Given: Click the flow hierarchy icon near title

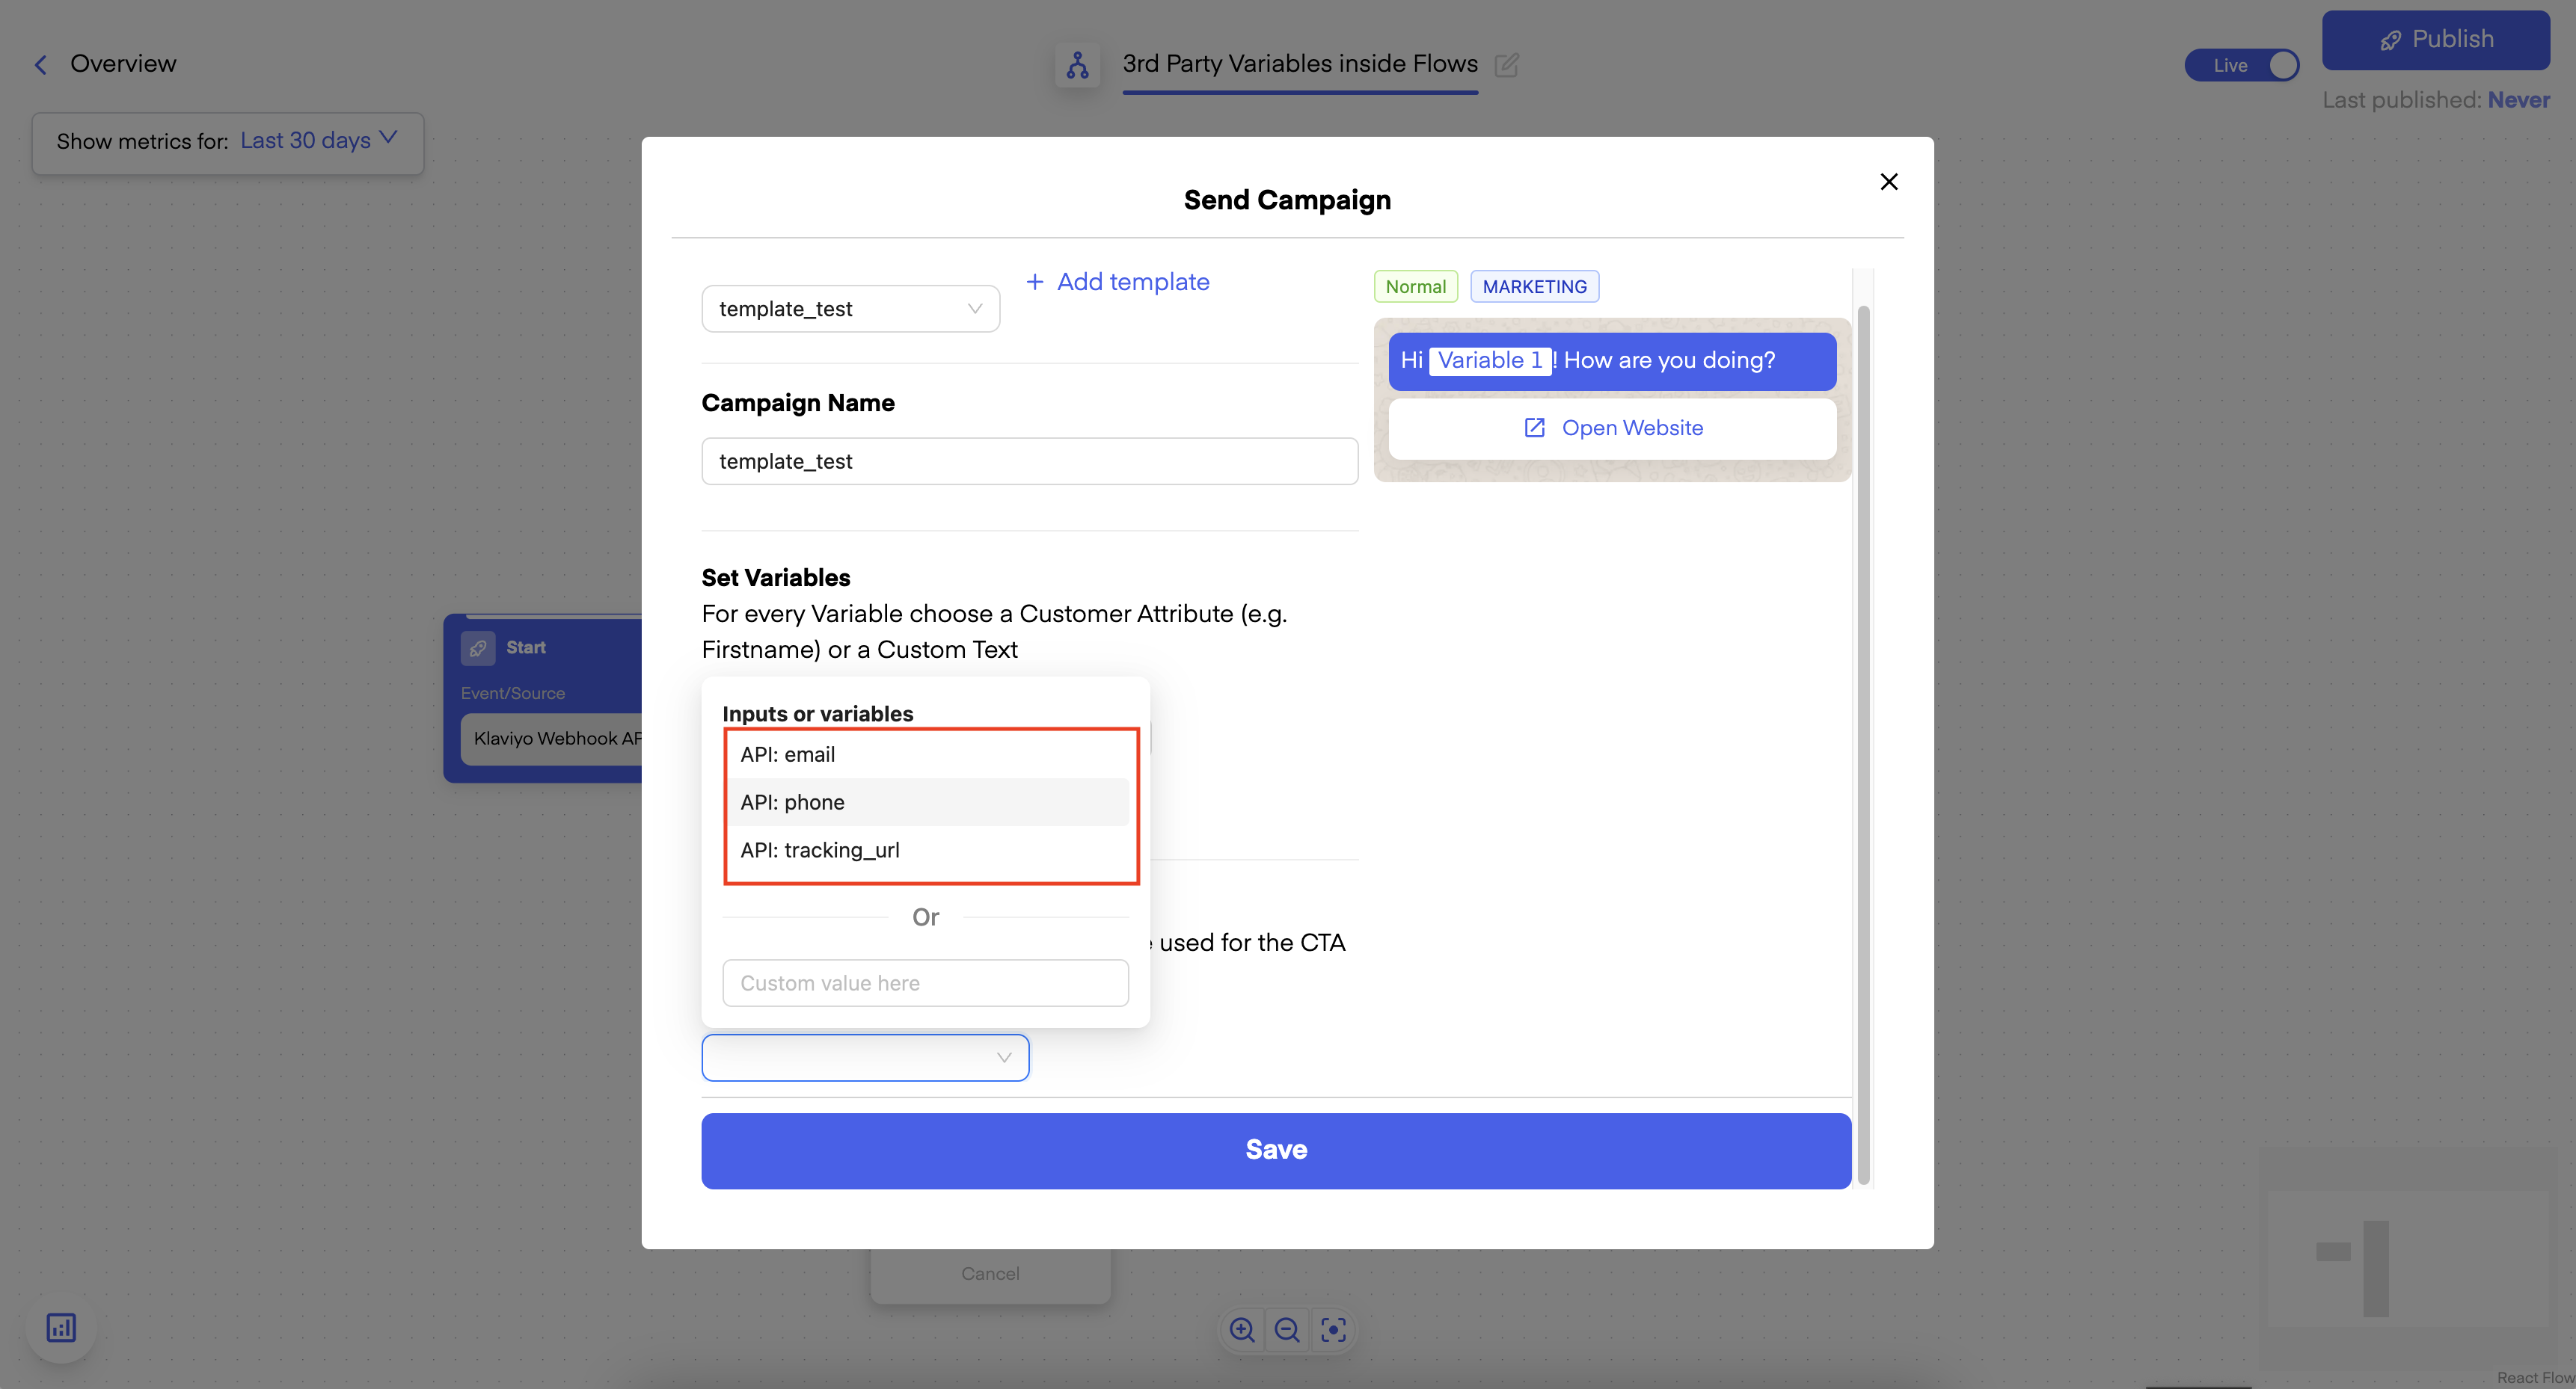Looking at the screenshot, I should 1077,65.
